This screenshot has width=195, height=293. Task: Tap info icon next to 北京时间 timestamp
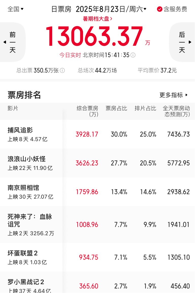(x=133, y=55)
